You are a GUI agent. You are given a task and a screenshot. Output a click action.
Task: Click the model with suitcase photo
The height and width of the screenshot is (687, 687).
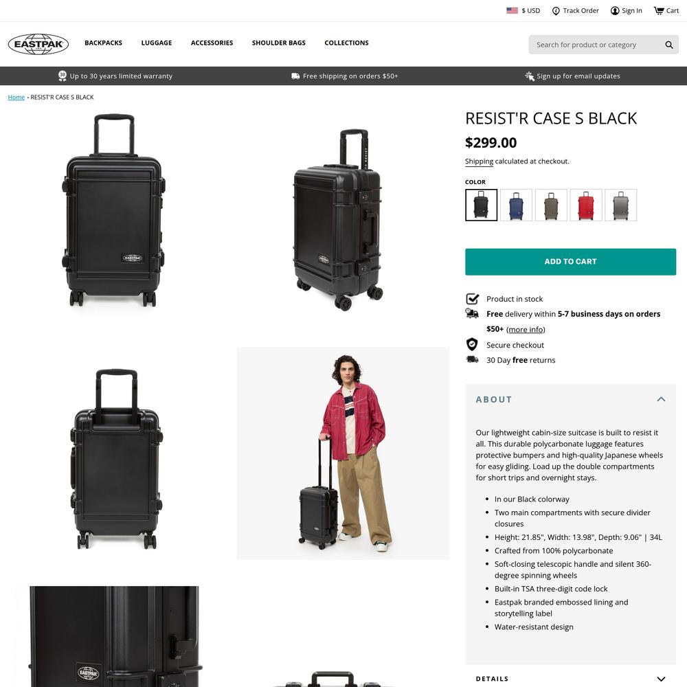pos(343,453)
